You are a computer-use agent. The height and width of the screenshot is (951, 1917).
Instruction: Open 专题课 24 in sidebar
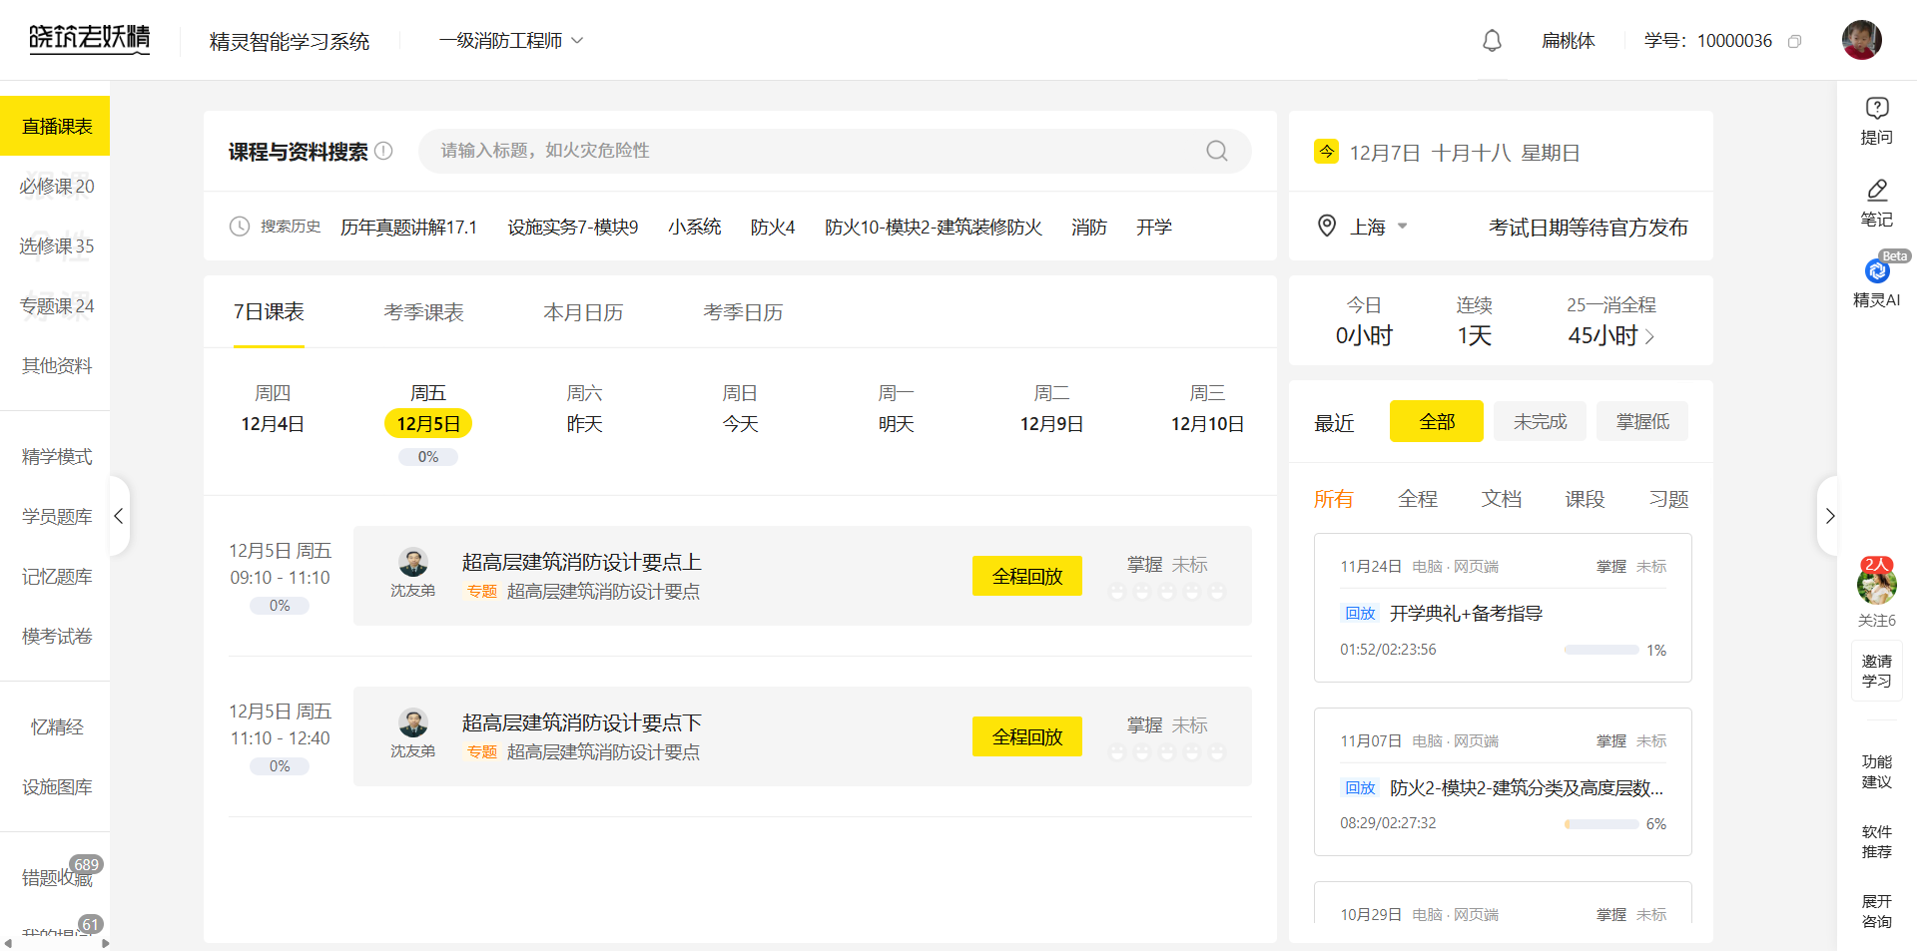(56, 305)
